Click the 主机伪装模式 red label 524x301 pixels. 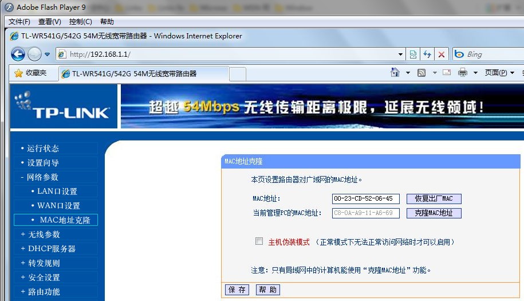(x=289, y=242)
